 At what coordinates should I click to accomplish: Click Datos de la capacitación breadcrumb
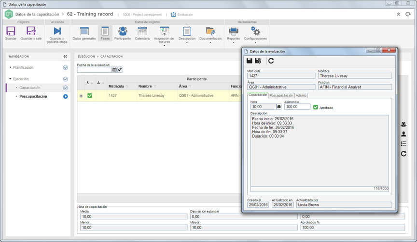click(x=37, y=14)
